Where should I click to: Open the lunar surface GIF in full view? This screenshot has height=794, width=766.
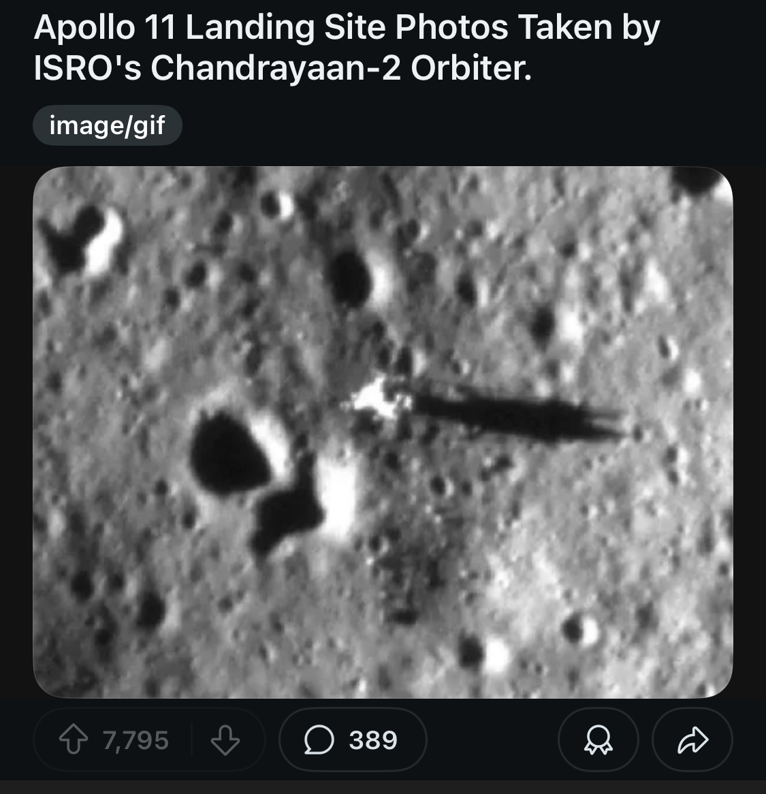[383, 432]
